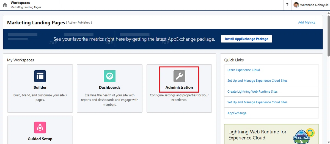The height and width of the screenshot is (144, 330).
Task: Click Install AppExchange Package button
Action: coord(246,39)
